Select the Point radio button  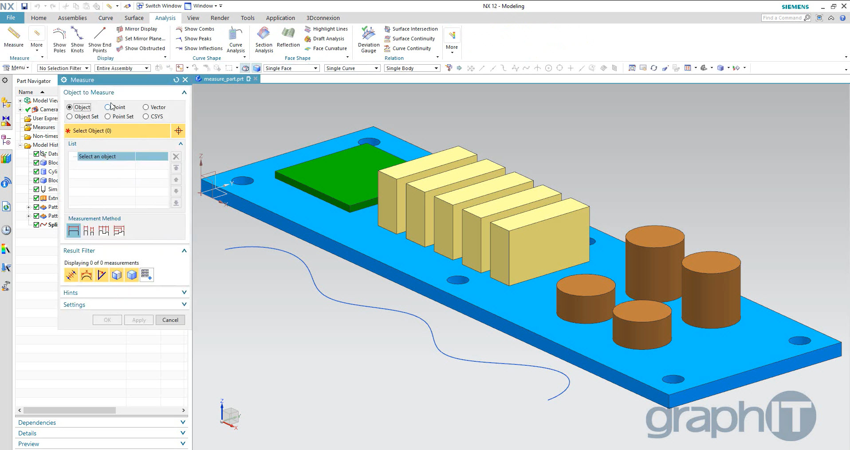click(108, 107)
